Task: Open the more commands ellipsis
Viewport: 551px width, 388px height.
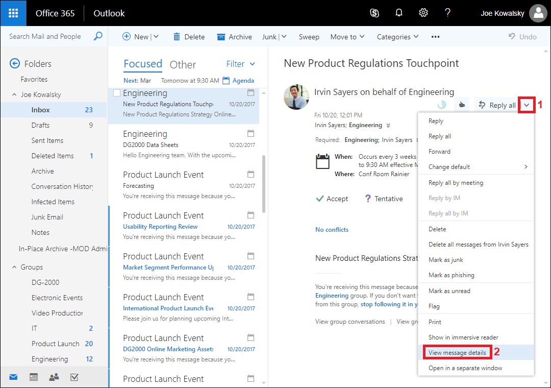Action: [435, 37]
